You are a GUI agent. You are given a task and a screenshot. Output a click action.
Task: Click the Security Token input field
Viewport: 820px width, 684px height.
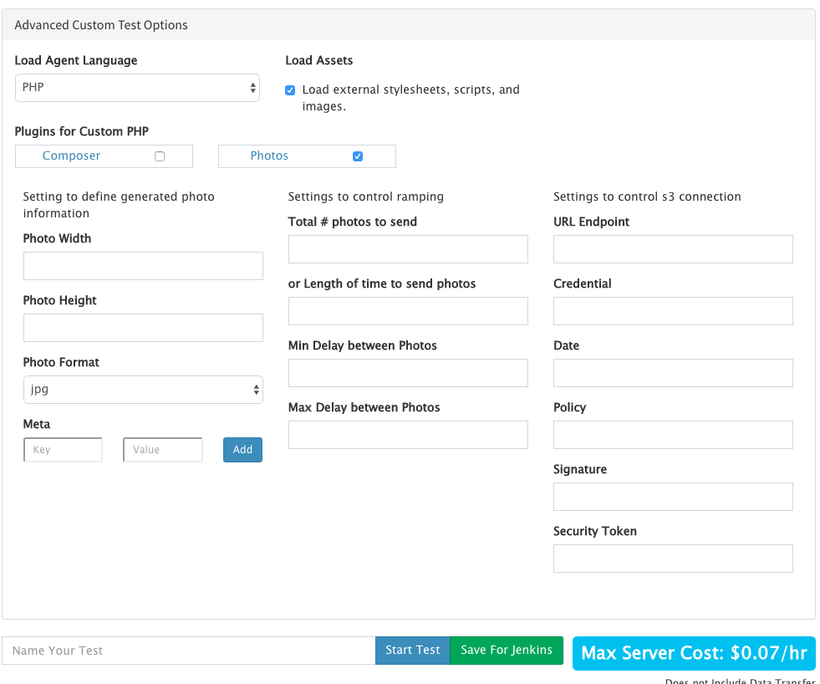[x=673, y=559]
